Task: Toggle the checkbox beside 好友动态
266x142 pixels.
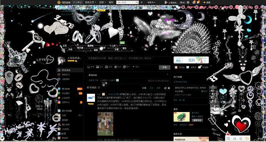Action: [99, 88]
